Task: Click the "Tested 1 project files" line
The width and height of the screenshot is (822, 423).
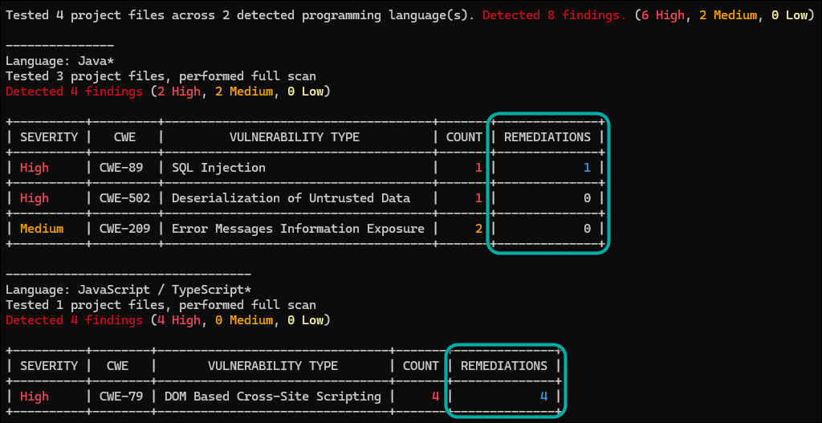Action: (x=161, y=305)
